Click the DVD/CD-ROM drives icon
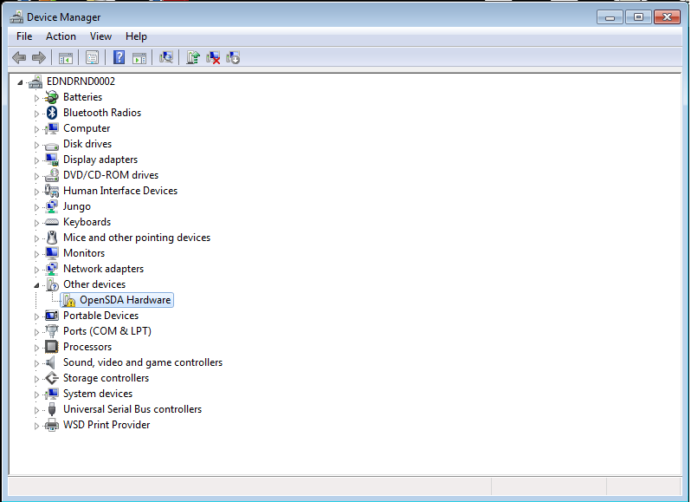 click(52, 175)
